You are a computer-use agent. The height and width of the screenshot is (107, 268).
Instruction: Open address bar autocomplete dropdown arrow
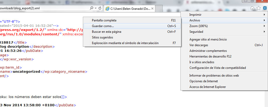pyautogui.click(x=96, y=8)
